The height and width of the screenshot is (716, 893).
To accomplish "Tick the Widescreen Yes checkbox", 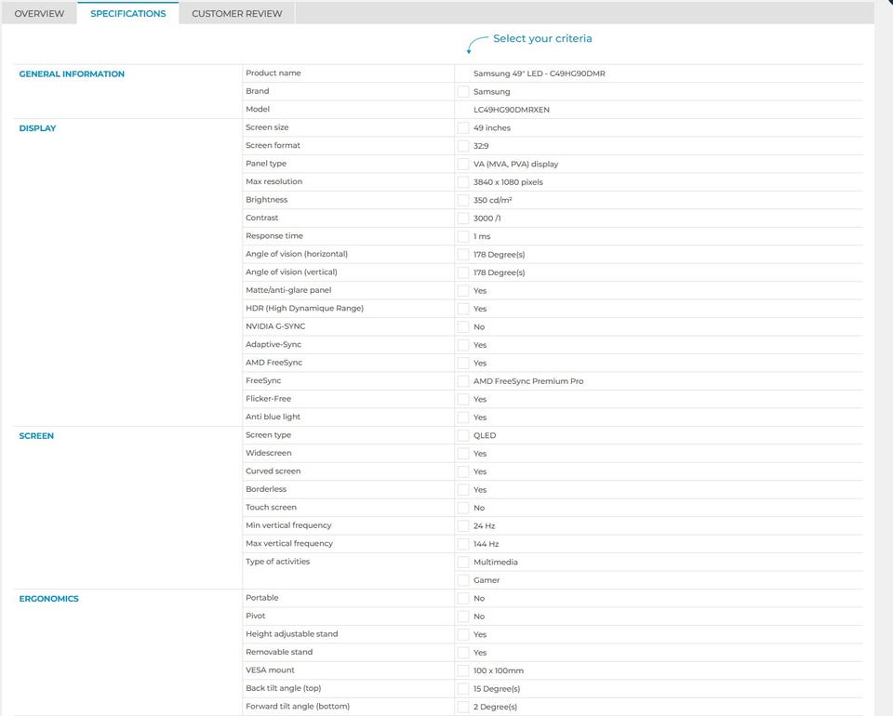I will (x=463, y=454).
